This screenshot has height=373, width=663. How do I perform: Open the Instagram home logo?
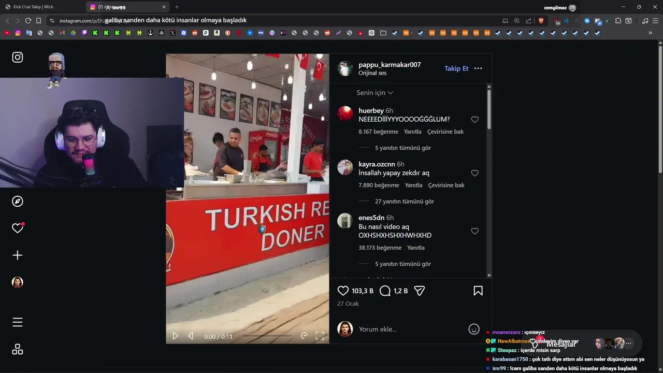click(x=18, y=58)
